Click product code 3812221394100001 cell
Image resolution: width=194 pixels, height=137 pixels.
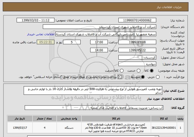click(164, 128)
